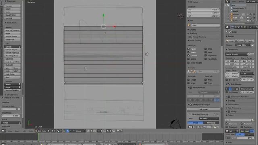Toggle the Edges overlay checkbox
258x145 pixels.
189,52
